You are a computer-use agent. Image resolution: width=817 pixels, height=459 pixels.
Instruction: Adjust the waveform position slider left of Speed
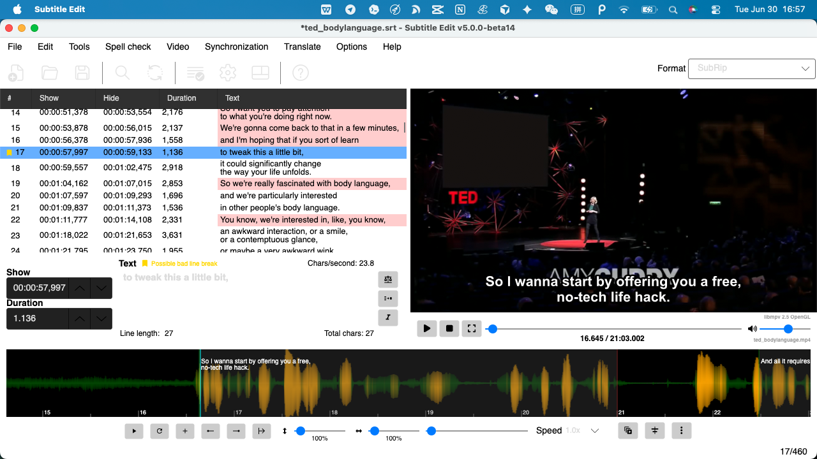(x=479, y=432)
